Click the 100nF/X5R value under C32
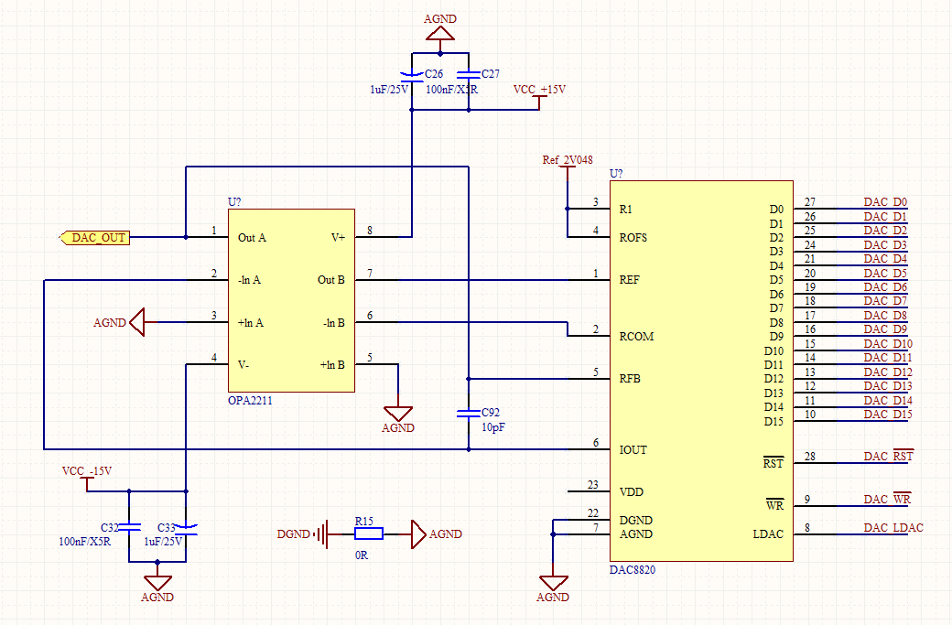Image resolution: width=952 pixels, height=625 pixels. coord(85,541)
